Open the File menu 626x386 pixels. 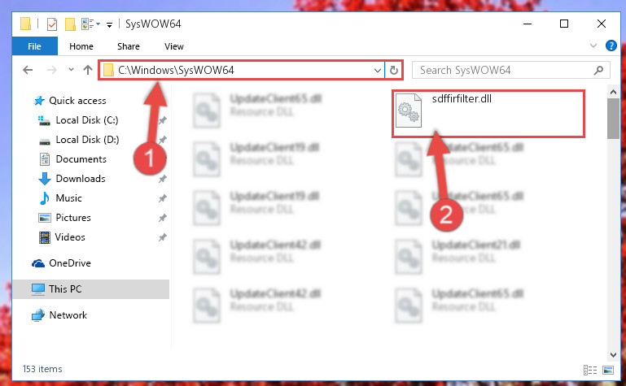(34, 46)
